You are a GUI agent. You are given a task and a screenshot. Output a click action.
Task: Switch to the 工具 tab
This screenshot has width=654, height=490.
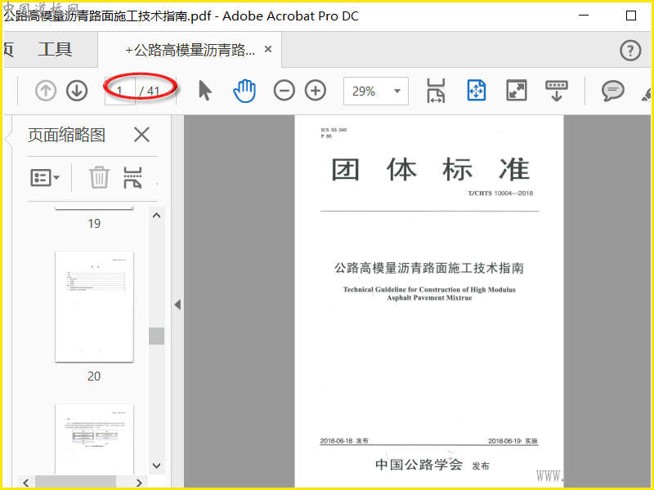pos(55,49)
